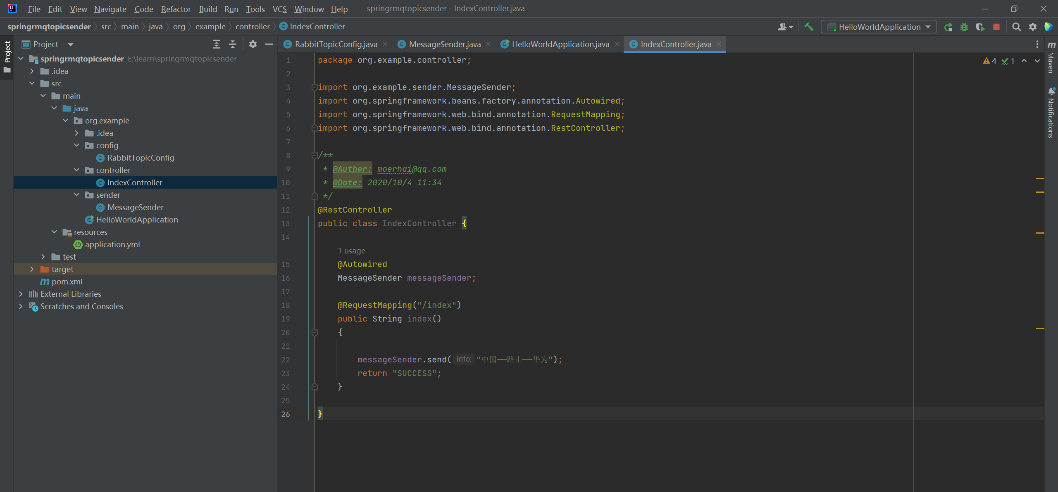Click Collapse All icon in Project panel
The image size is (1058, 492).
pyautogui.click(x=233, y=44)
